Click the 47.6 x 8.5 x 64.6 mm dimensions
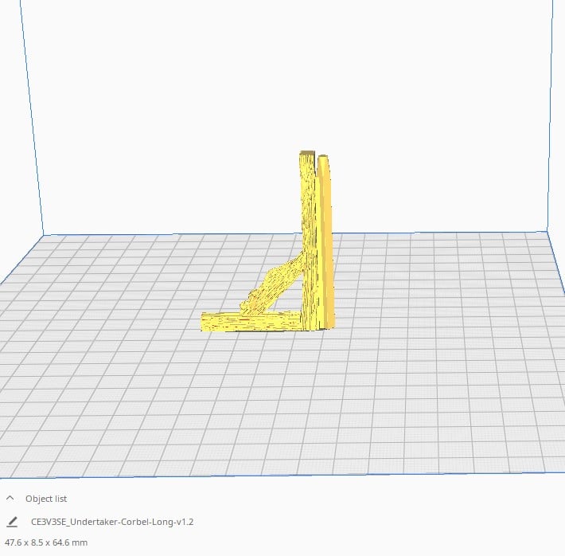The width and height of the screenshot is (565, 556). pos(46,542)
